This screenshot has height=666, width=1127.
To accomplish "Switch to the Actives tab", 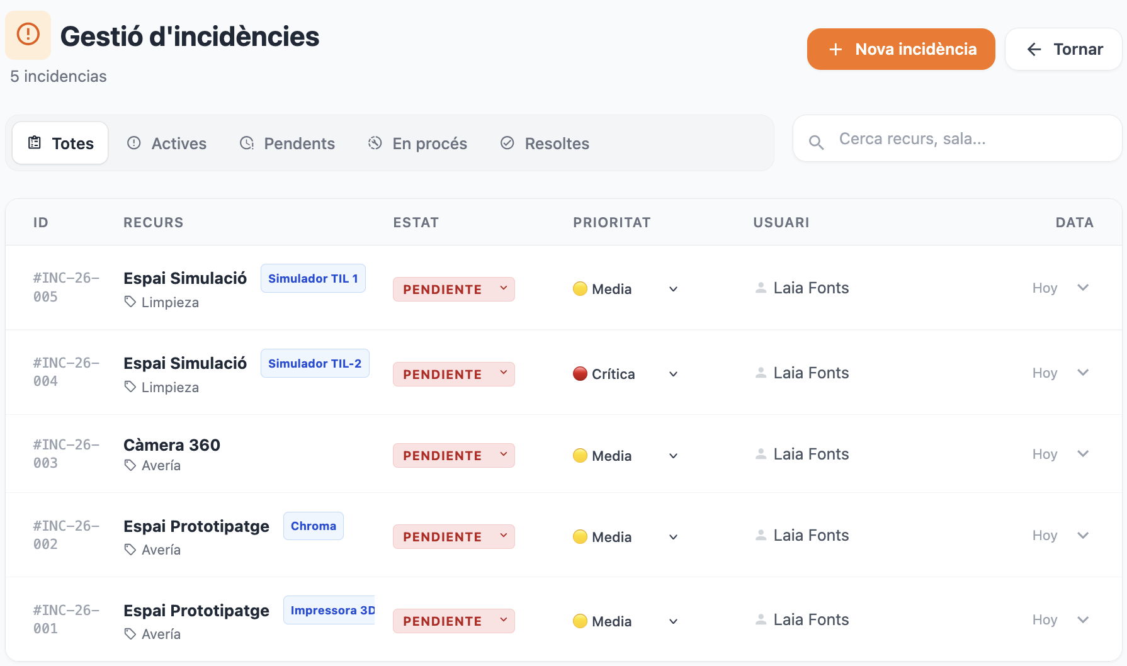I will click(x=167, y=144).
